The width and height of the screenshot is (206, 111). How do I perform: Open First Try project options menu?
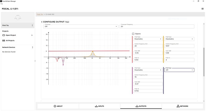[32, 25]
